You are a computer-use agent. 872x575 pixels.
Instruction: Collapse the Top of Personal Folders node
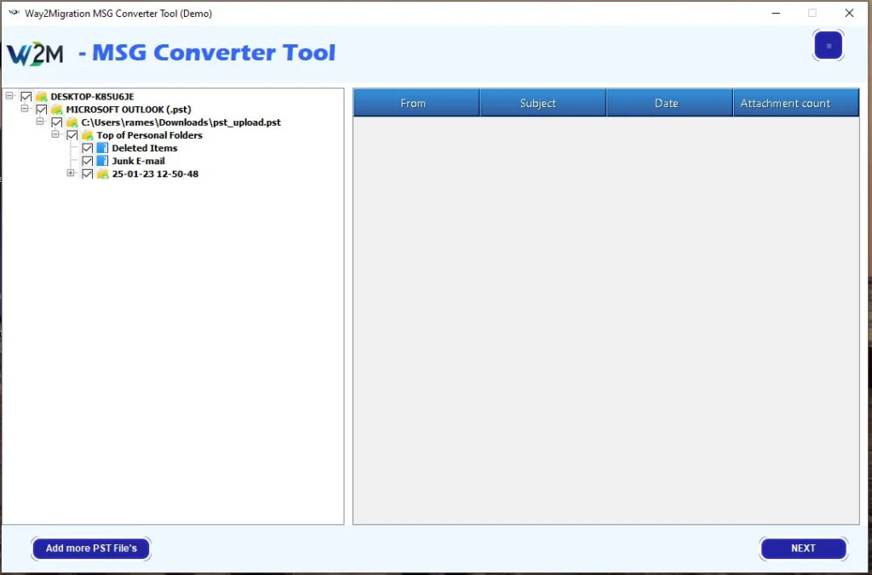pyautogui.click(x=55, y=135)
